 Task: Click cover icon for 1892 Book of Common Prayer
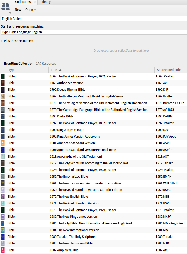tap(3, 123)
